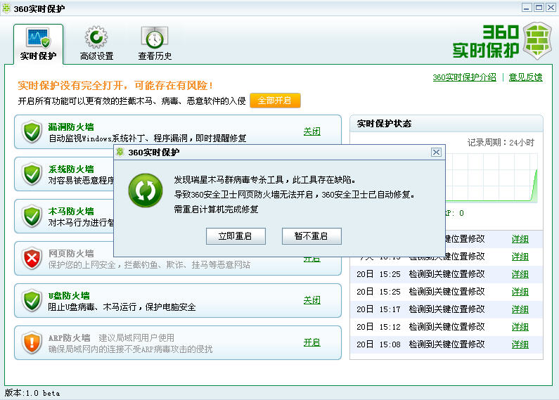The width and height of the screenshot is (559, 400).
Task: Click the protection status graph area
Action: coord(491,178)
